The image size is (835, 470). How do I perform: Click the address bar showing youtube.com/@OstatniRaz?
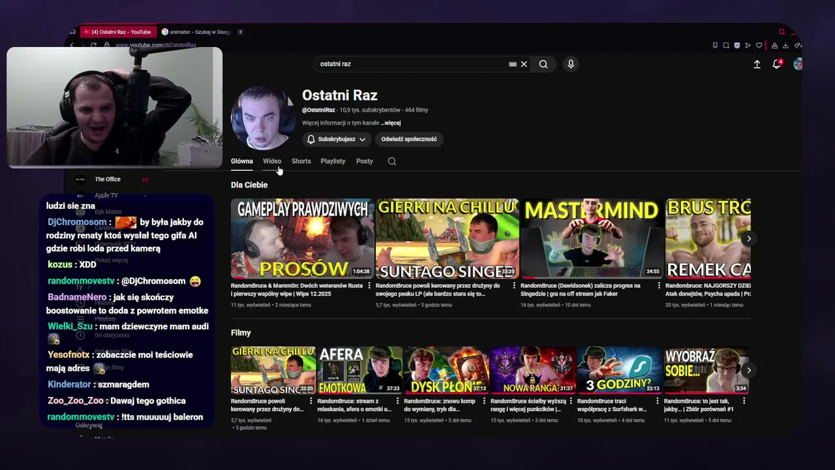(155, 45)
